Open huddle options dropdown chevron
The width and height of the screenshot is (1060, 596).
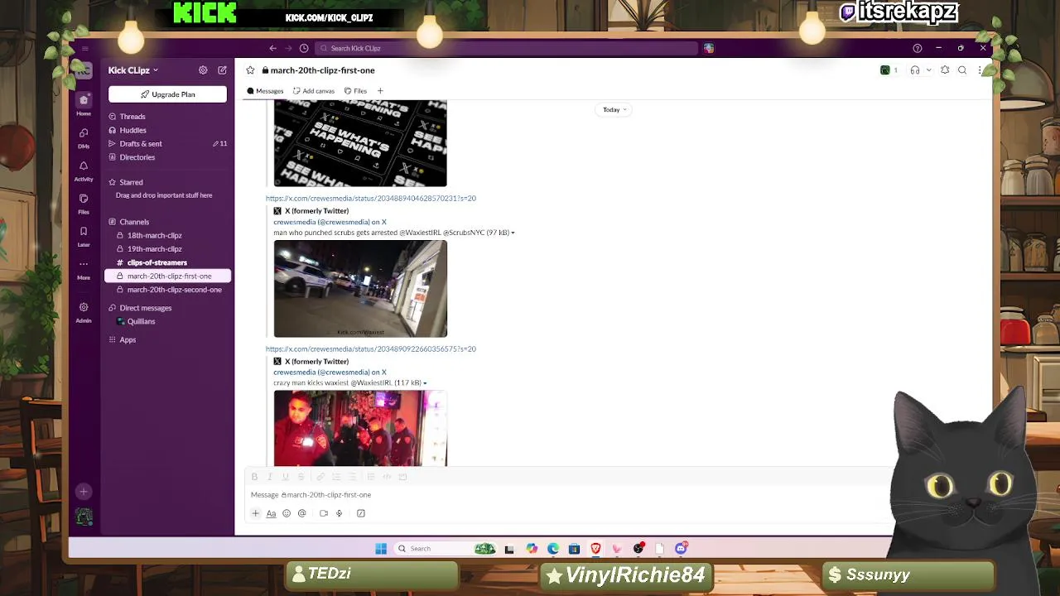pos(928,70)
